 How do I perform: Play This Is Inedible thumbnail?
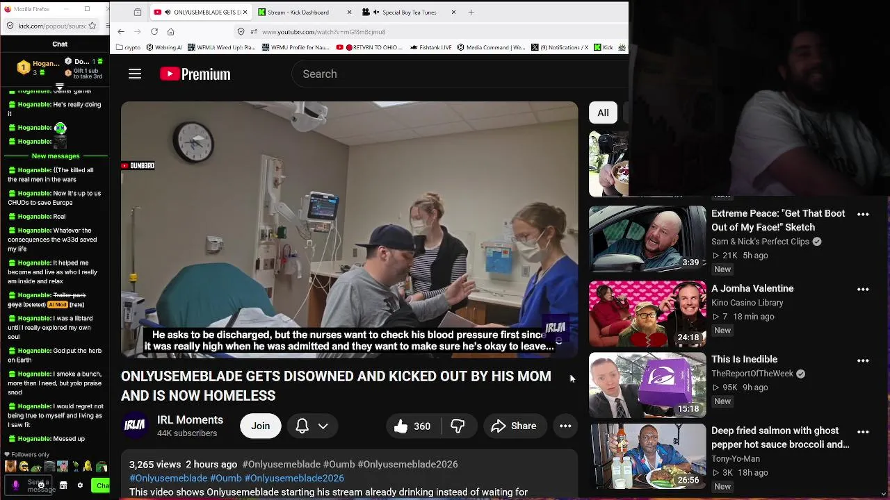(647, 385)
